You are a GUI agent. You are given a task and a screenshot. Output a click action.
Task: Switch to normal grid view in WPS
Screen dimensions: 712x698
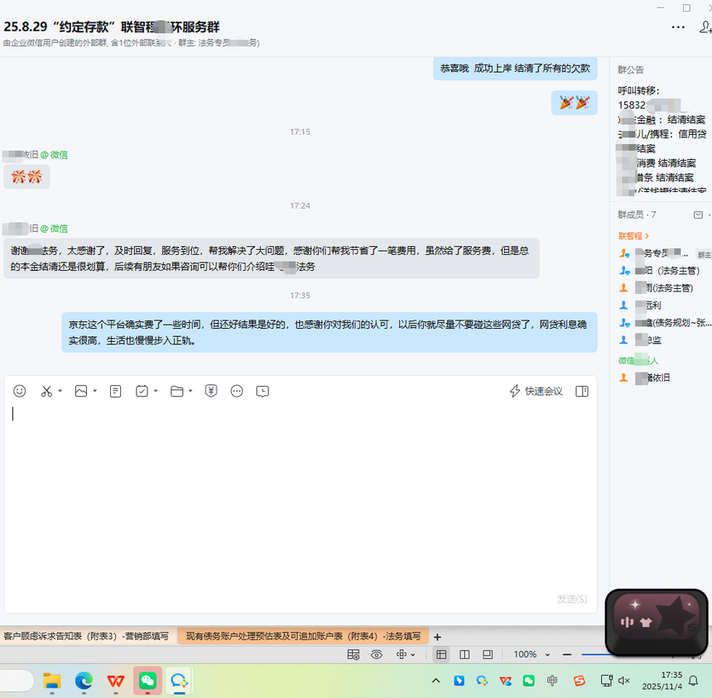pyautogui.click(x=441, y=654)
